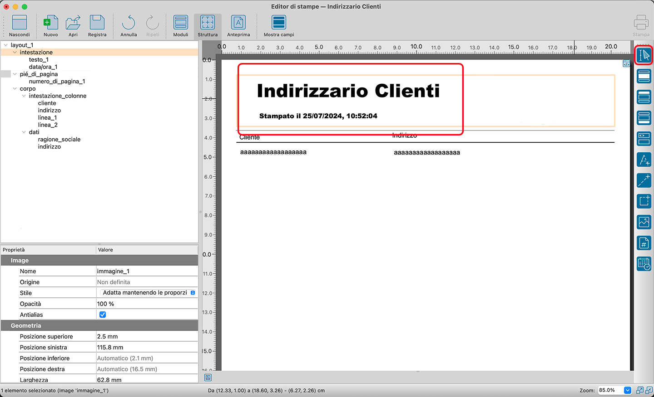
Task: Collapse the corpo tree node
Action: click(x=15, y=89)
